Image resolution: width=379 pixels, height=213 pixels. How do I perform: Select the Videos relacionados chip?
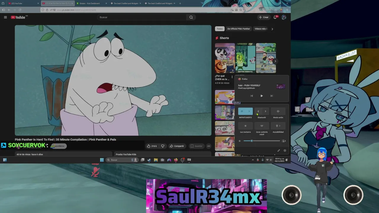click(x=261, y=29)
